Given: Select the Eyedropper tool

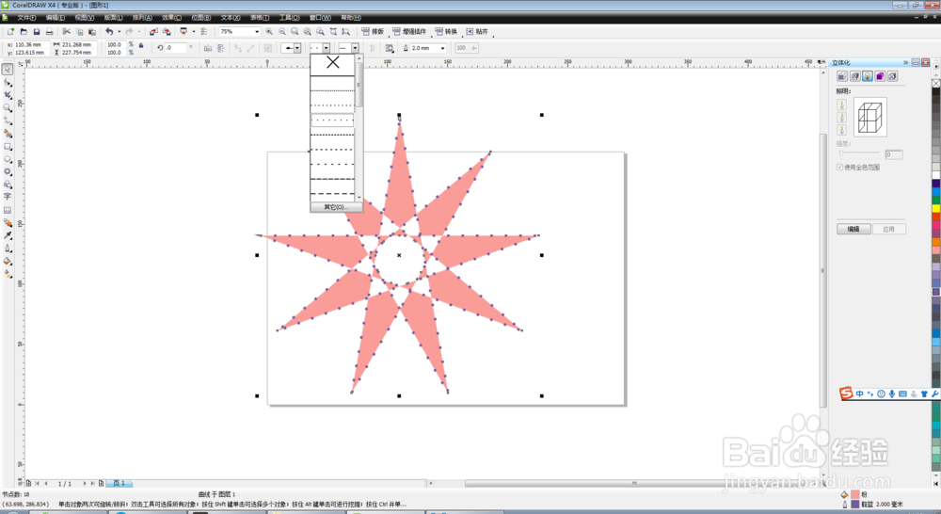Looking at the screenshot, I should (8, 235).
